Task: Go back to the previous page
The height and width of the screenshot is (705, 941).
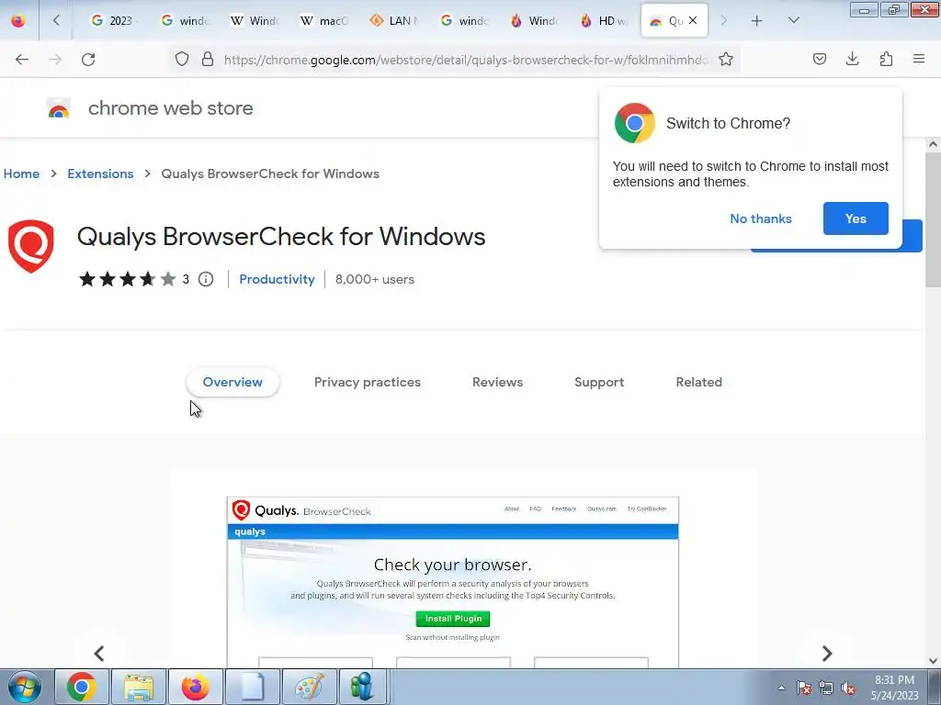Action: tap(22, 59)
